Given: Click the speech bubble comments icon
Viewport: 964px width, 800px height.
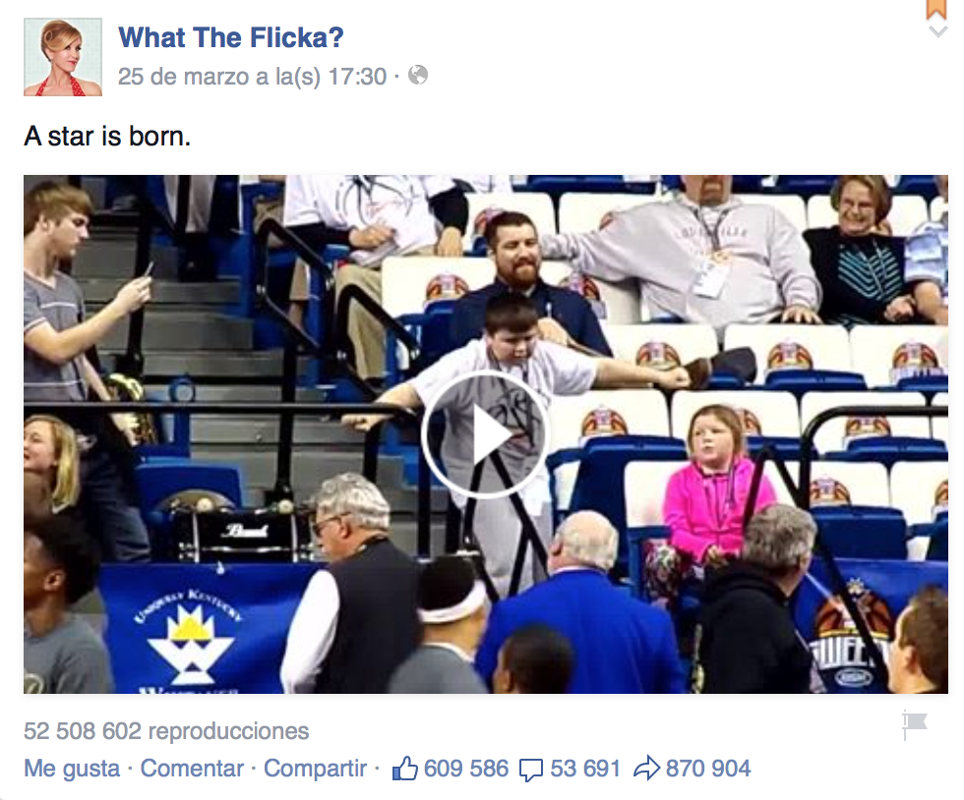Looking at the screenshot, I should tap(530, 770).
